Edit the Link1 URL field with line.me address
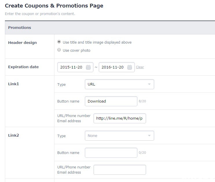This screenshot has height=182, width=215. tap(120, 118)
